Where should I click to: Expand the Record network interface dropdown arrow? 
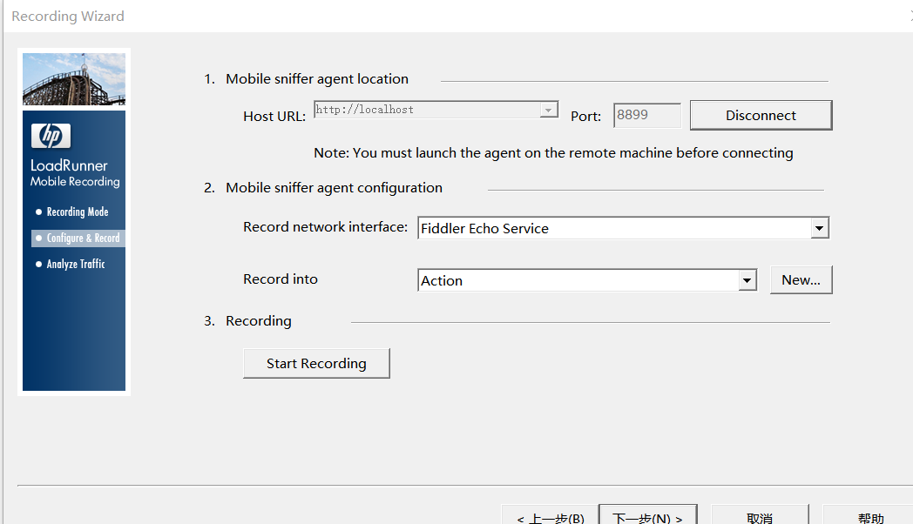pos(819,228)
